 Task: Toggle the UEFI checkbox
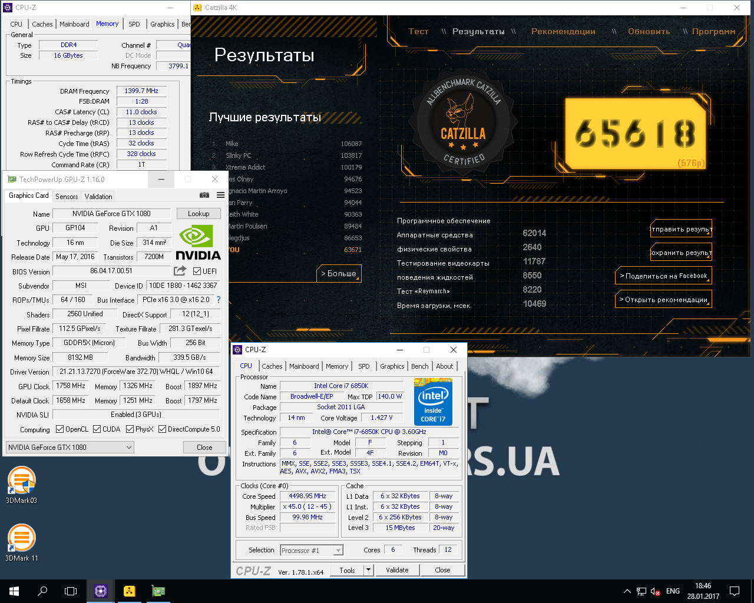[x=197, y=271]
